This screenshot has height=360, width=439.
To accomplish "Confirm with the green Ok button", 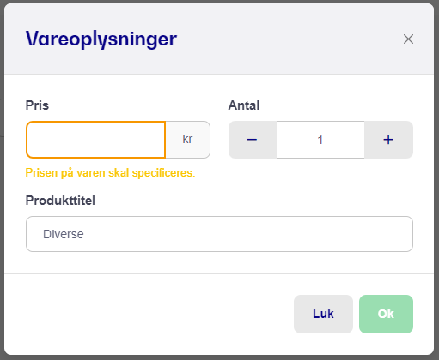I will click(386, 314).
